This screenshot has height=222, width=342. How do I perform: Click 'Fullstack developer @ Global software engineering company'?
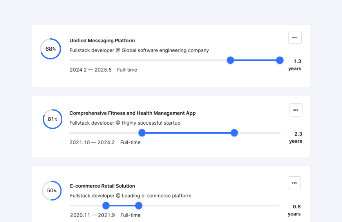(x=139, y=50)
